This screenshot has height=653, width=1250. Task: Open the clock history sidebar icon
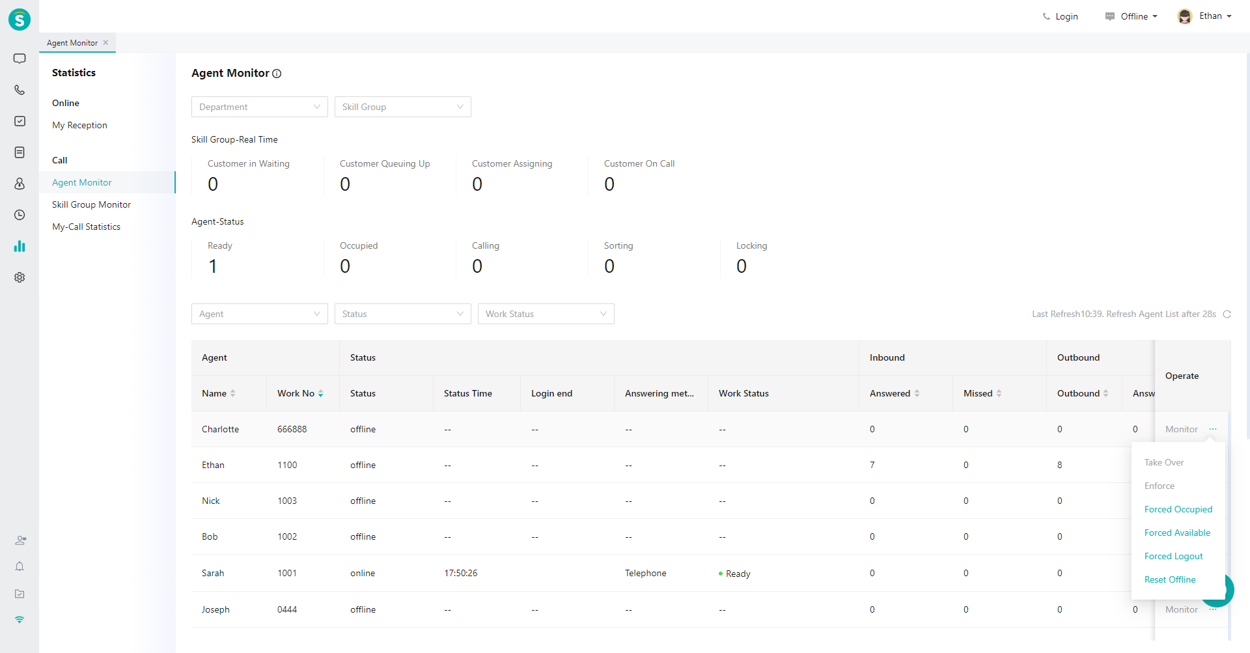tap(20, 215)
